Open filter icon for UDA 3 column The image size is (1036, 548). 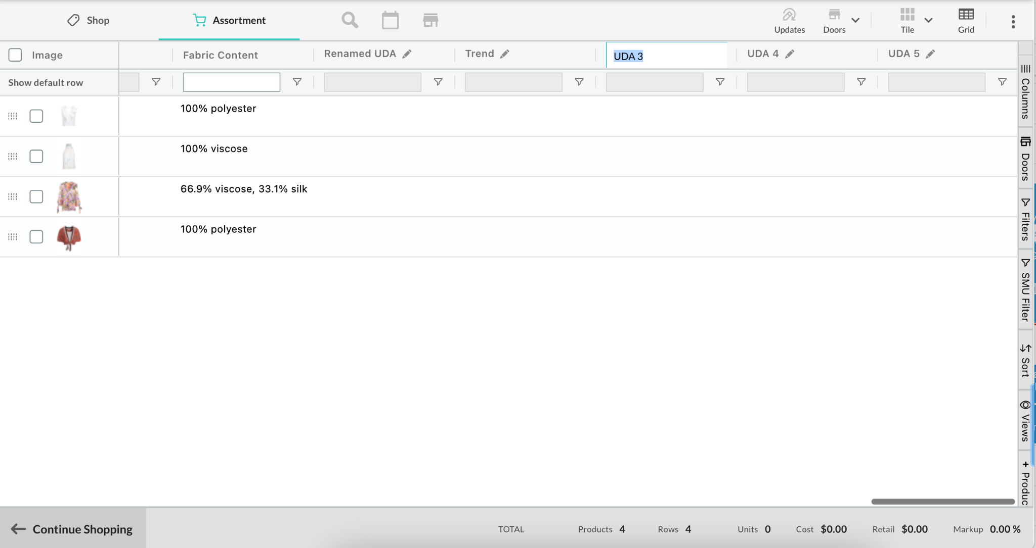[720, 82]
